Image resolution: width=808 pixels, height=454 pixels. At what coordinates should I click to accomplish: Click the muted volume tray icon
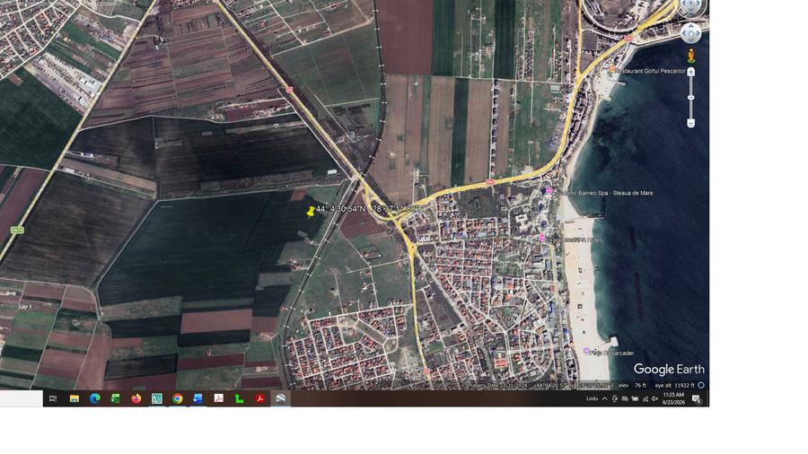click(654, 398)
